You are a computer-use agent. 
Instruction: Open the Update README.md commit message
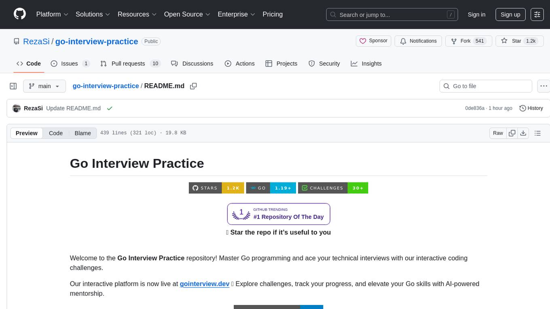(73, 108)
